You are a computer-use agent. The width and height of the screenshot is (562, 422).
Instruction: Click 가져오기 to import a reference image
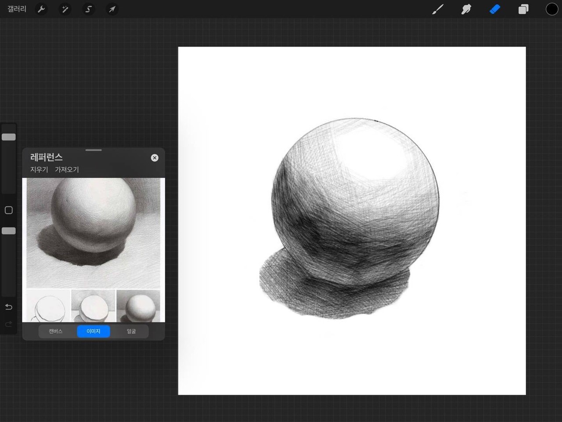tap(67, 170)
